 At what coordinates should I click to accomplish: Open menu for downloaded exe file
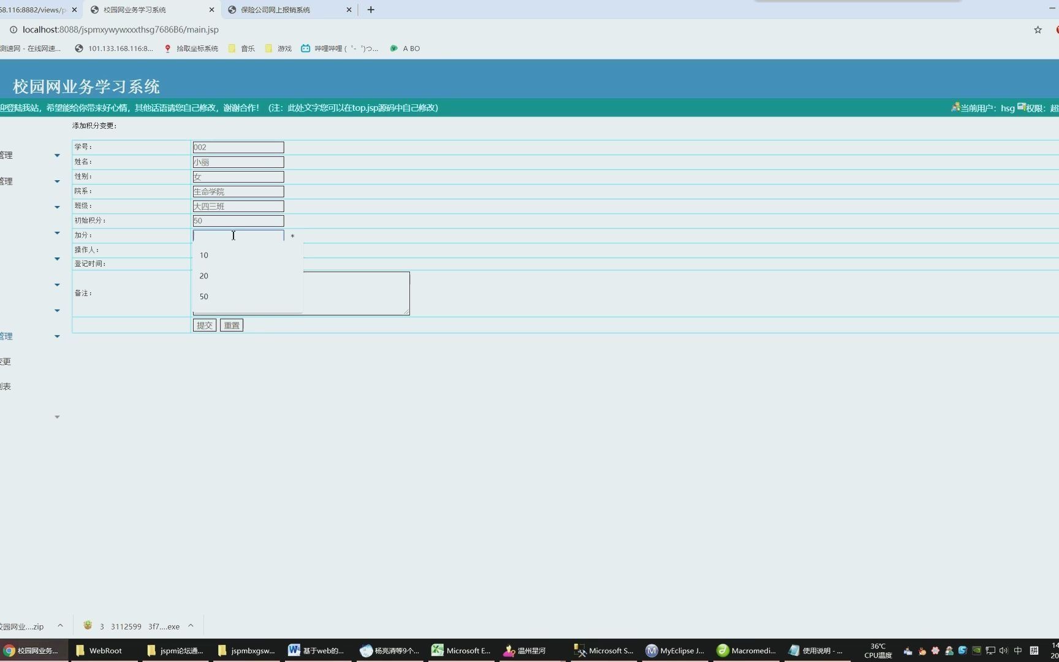coord(191,626)
